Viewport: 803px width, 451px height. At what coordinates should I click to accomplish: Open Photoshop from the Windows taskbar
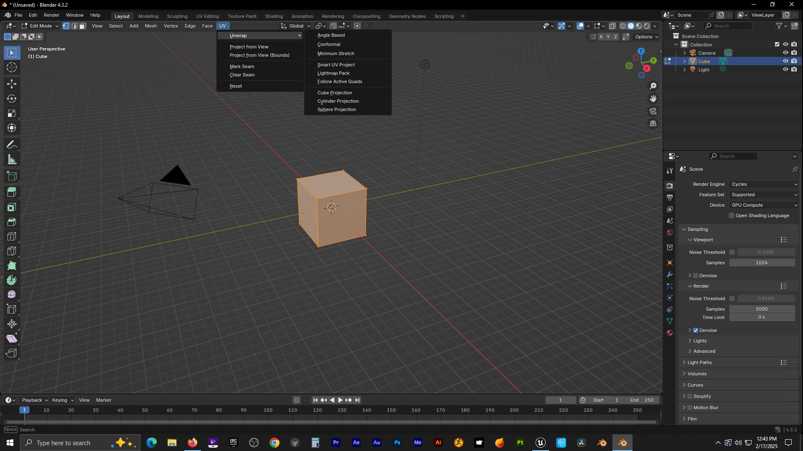pyautogui.click(x=397, y=443)
